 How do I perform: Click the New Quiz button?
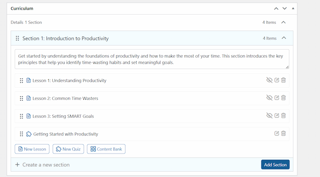[x=68, y=149]
